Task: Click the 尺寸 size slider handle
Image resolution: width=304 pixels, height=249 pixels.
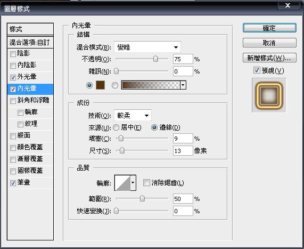Action: [122, 150]
